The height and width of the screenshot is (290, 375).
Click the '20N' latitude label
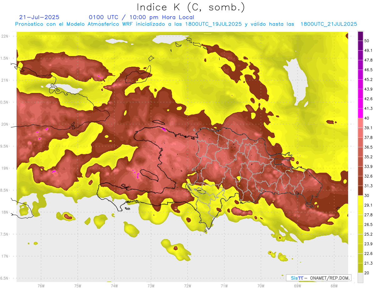click(x=5, y=124)
